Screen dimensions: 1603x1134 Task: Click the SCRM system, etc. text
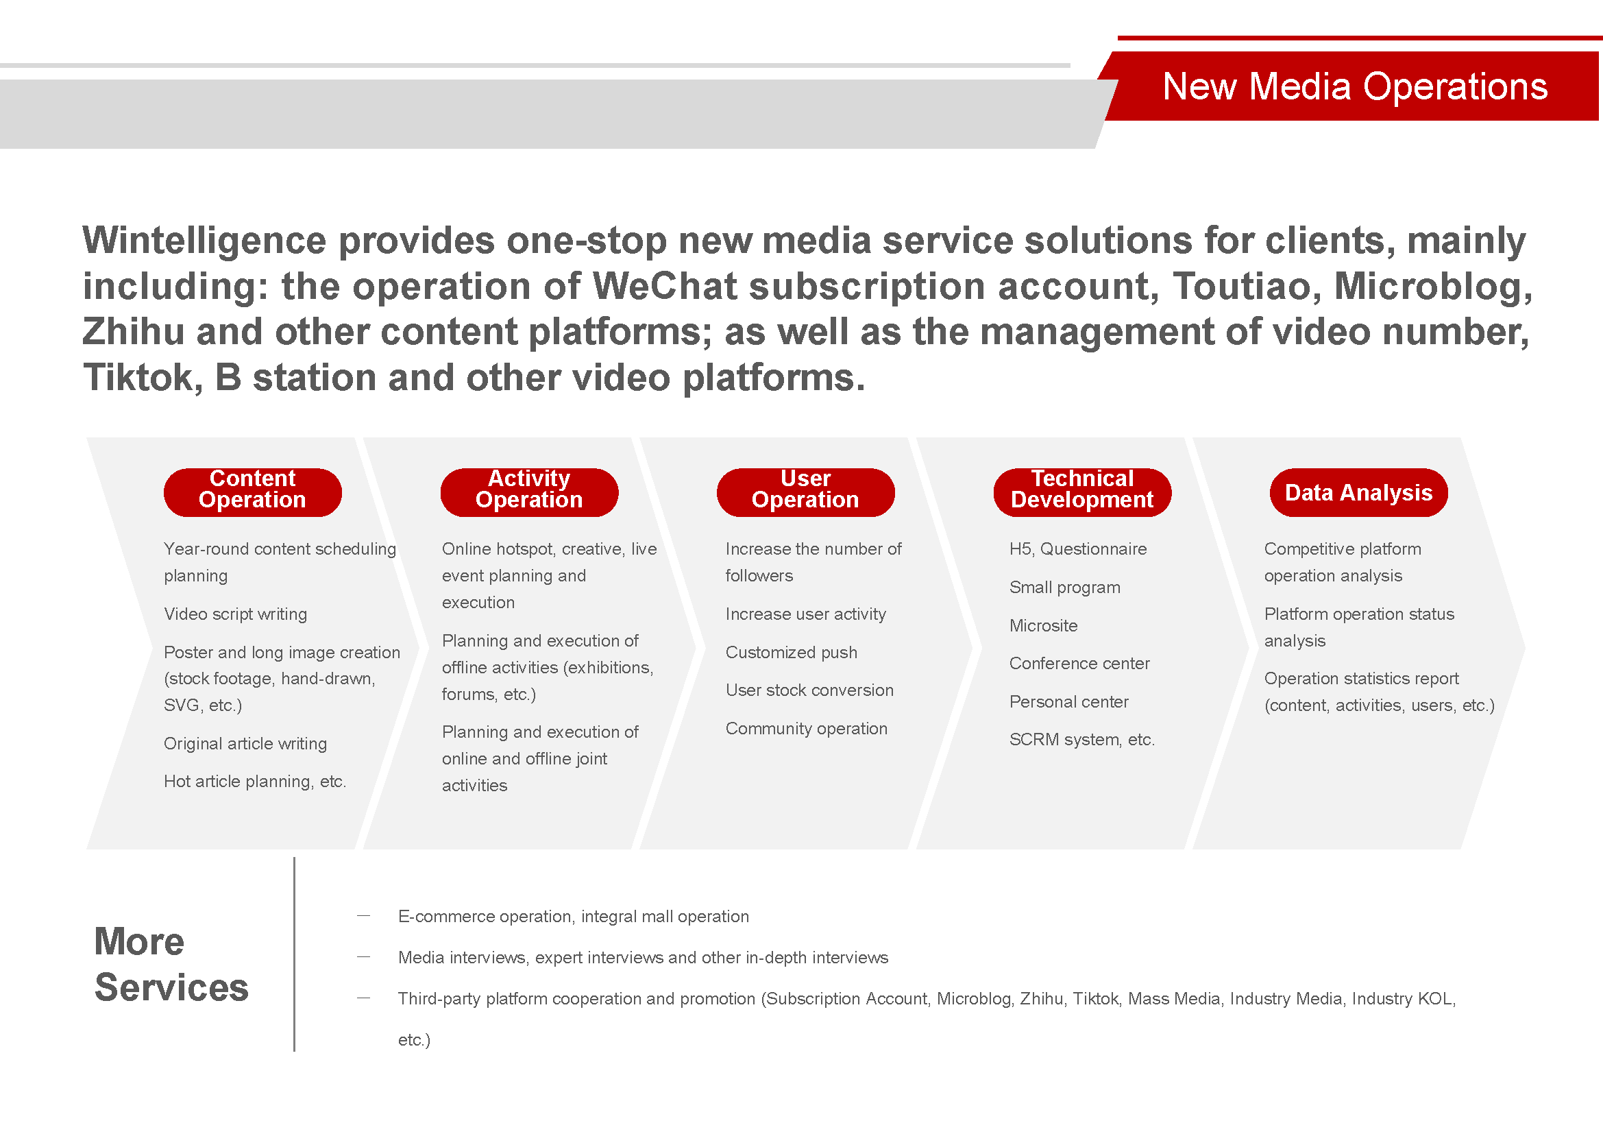pos(1082,739)
